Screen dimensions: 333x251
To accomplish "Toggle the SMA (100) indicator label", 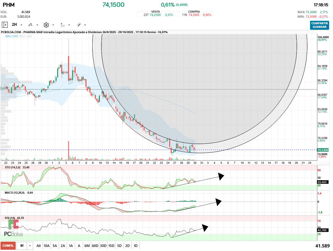I will point(11,36).
